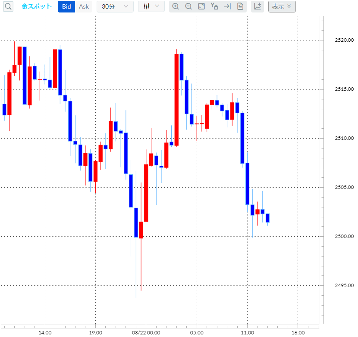This screenshot has height=337, width=358.
Task: Reset chart to fit the screen
Action: [201, 6]
